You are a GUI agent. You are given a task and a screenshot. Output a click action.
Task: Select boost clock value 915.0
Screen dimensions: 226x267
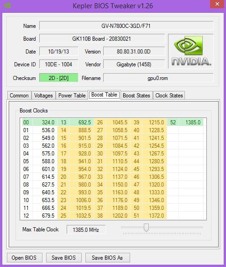pos(81,145)
